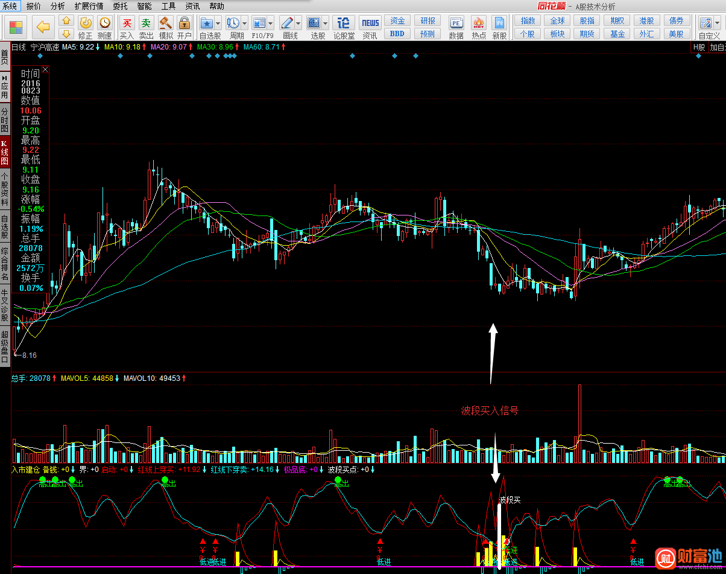Viewport: 726px width, 574px height.
Task: Click the 资金 button
Action: click(397, 21)
